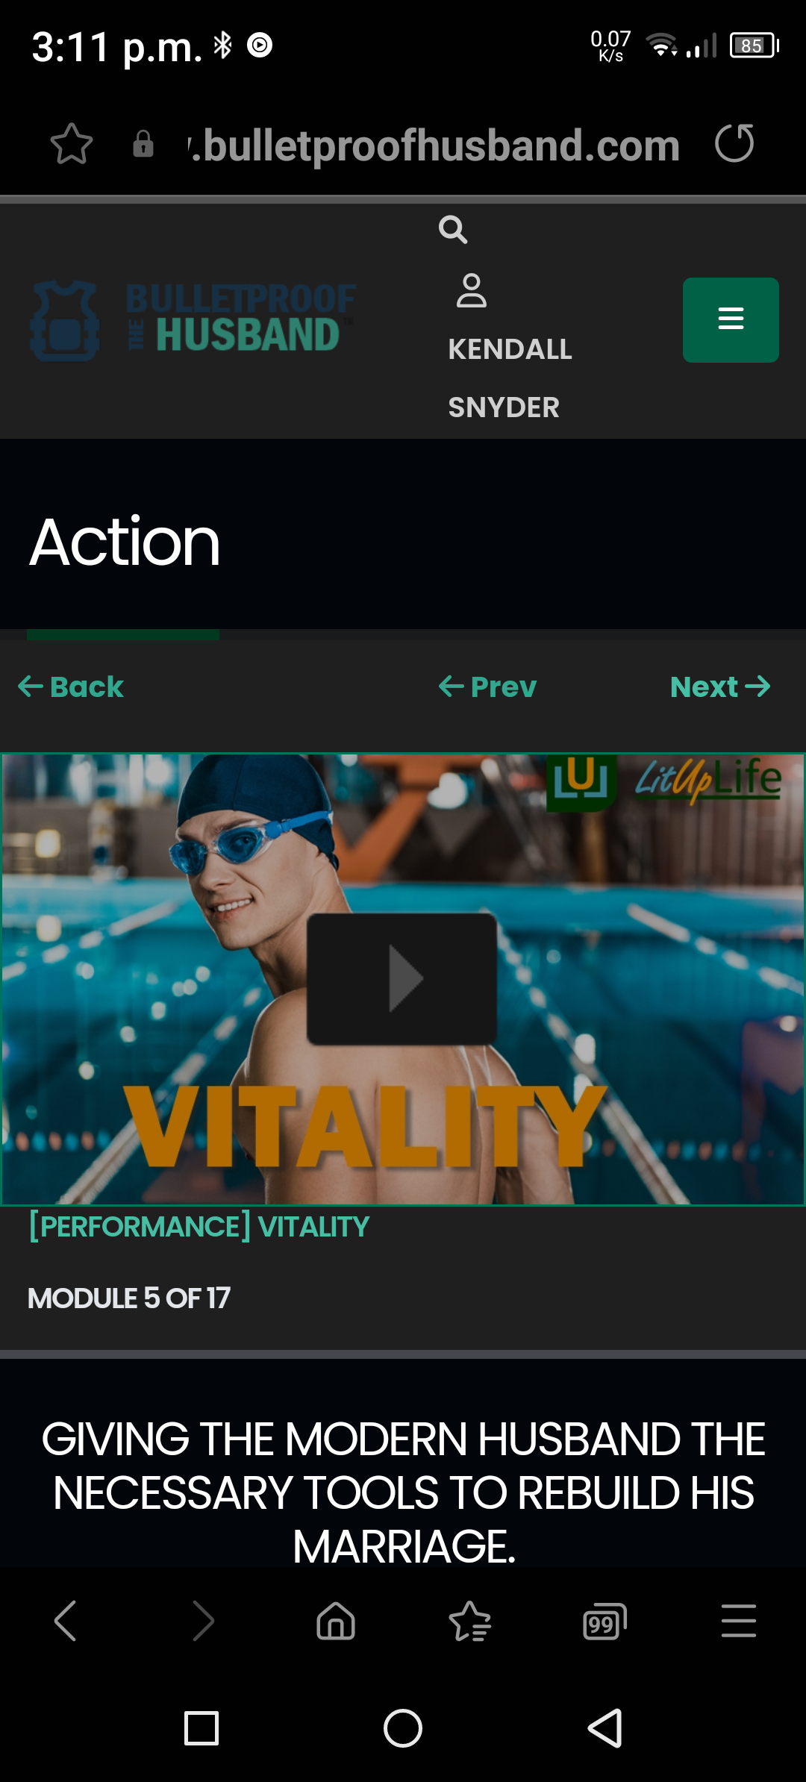This screenshot has height=1782, width=806.
Task: Tap the padlock site security icon
Action: click(143, 143)
